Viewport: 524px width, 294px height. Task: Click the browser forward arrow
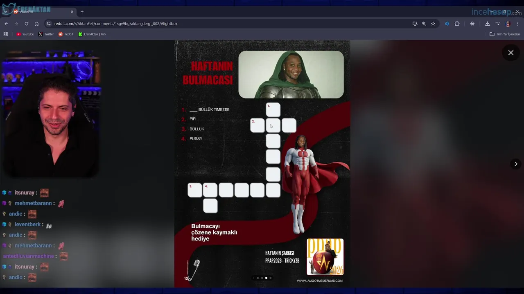16,24
